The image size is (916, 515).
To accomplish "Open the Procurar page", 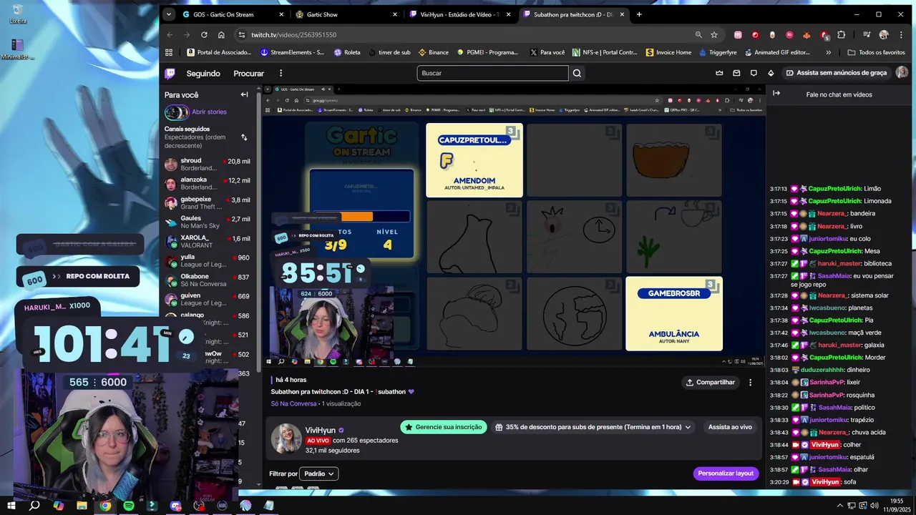I will 248,73.
